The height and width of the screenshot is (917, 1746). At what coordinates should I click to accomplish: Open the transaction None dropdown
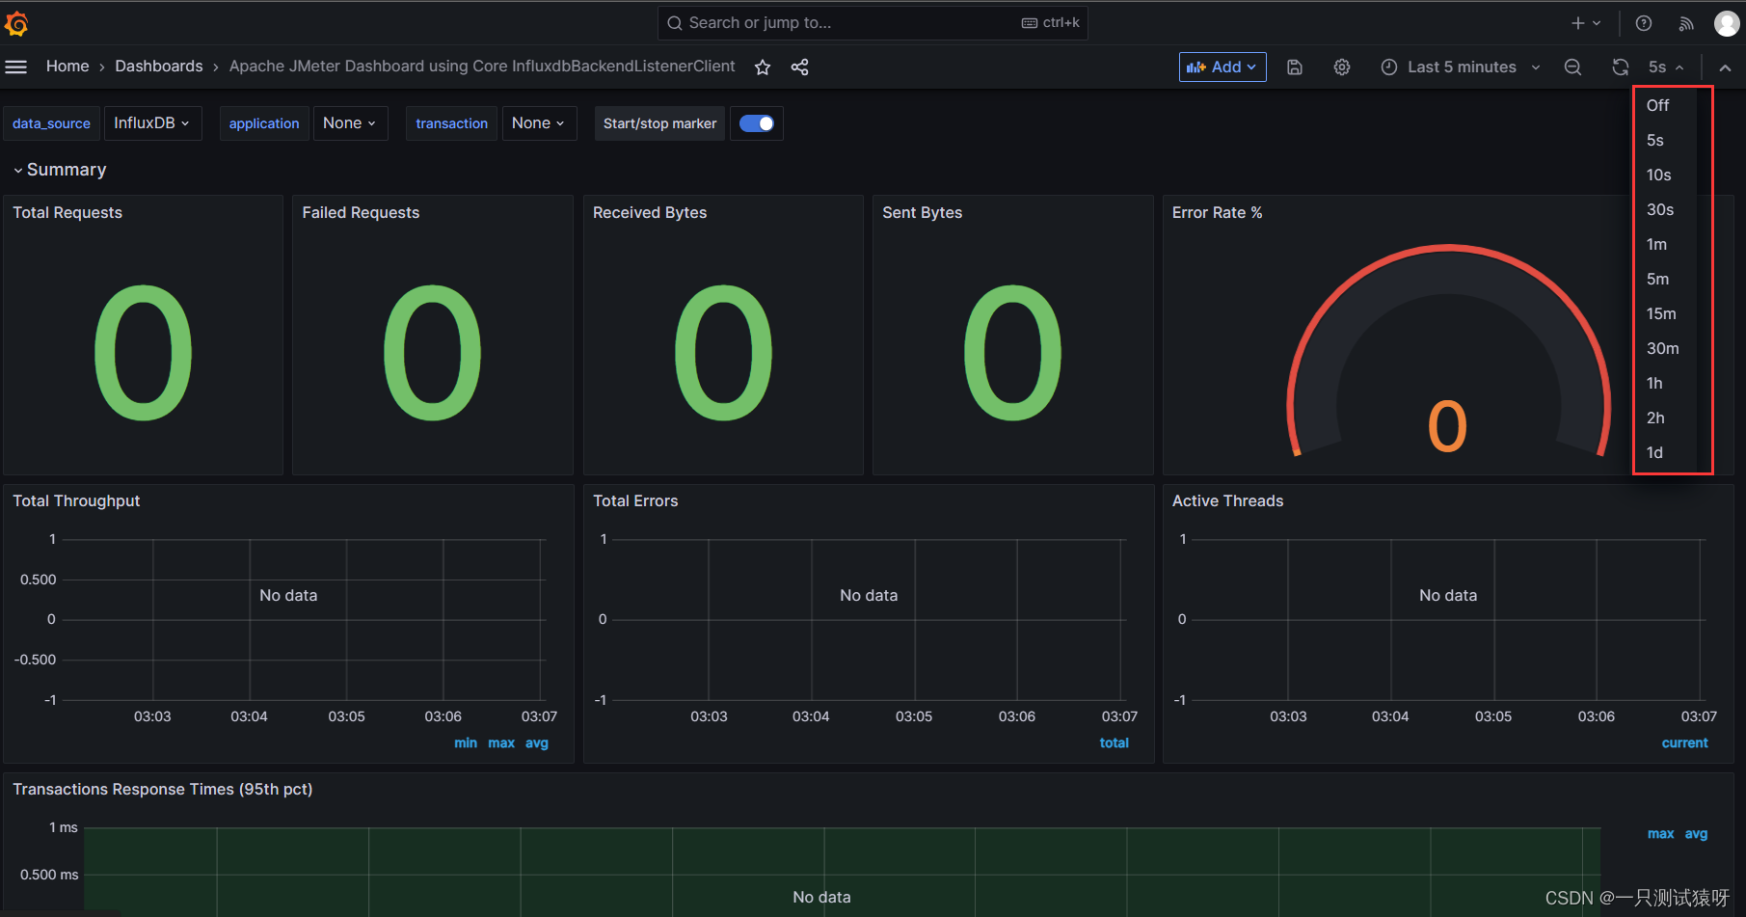click(x=538, y=123)
